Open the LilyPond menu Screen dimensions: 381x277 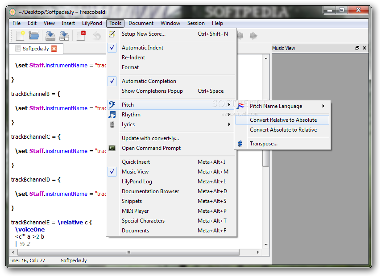(x=92, y=23)
